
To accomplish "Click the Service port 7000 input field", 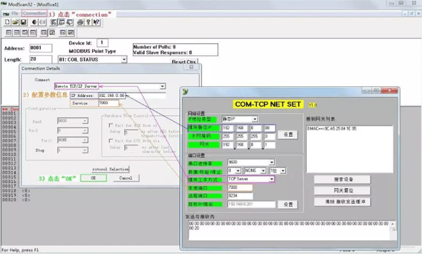I will (108, 103).
